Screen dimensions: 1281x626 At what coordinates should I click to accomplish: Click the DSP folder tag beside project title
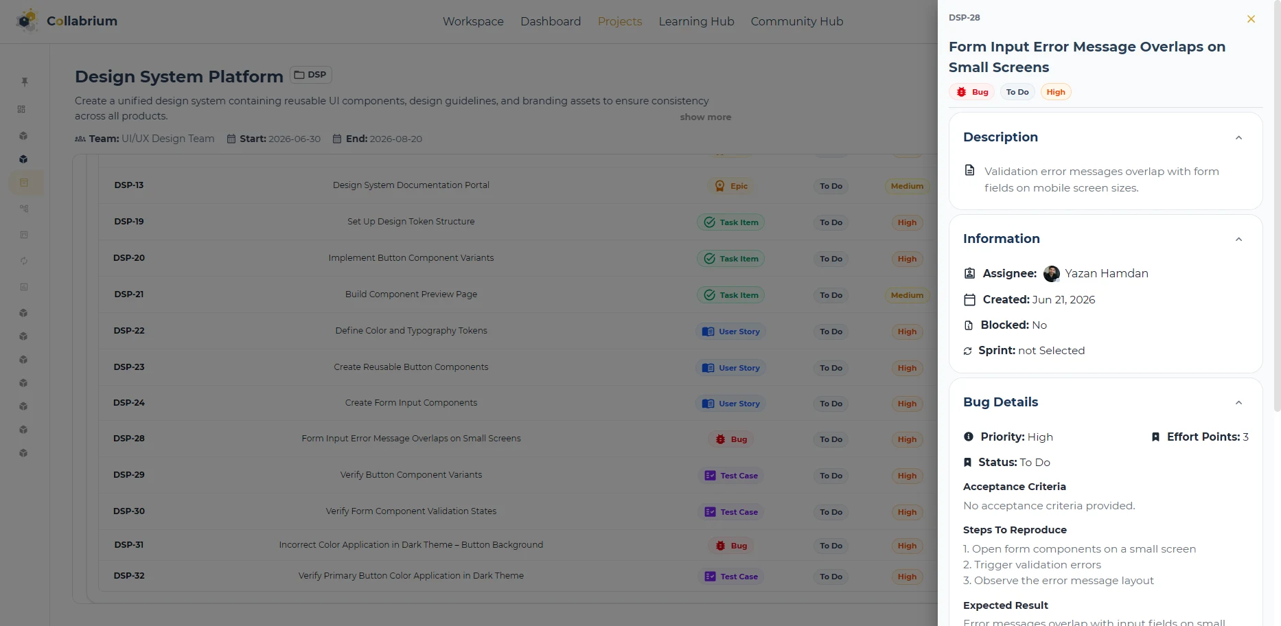(311, 75)
